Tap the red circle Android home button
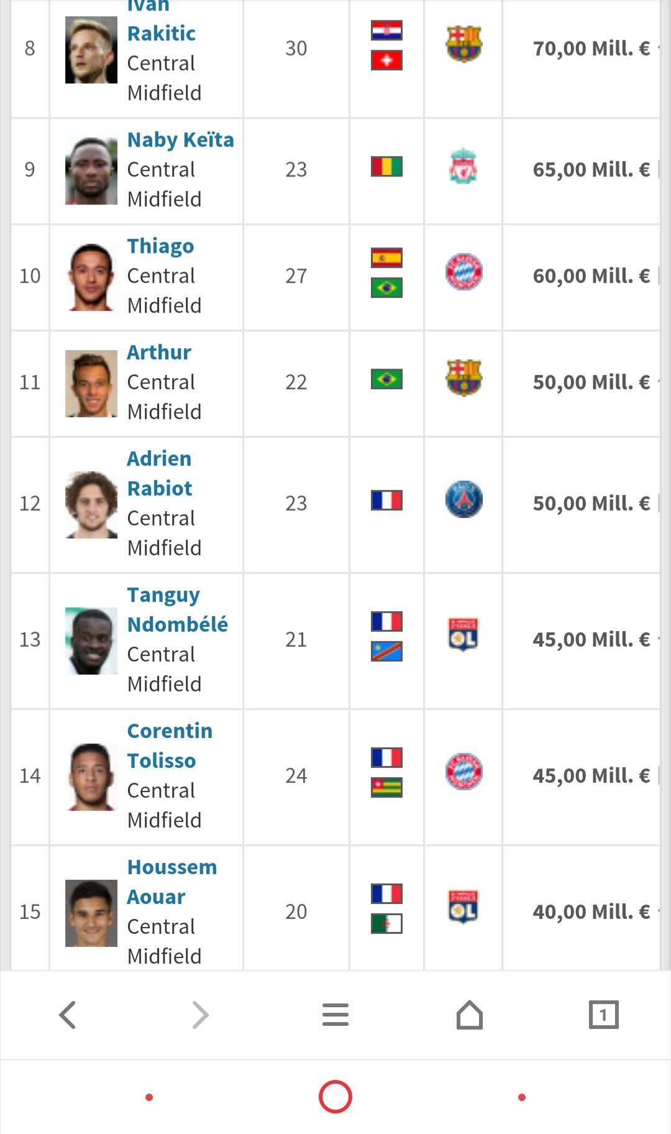This screenshot has width=671, height=1134. tap(335, 1097)
